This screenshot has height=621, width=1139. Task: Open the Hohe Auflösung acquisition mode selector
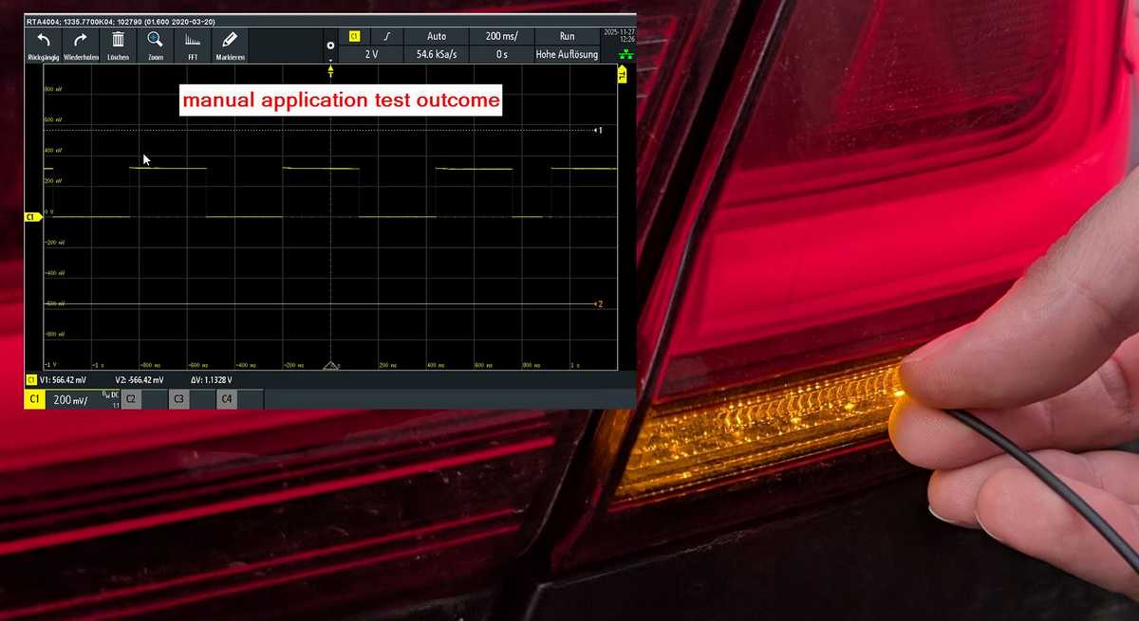click(x=568, y=54)
